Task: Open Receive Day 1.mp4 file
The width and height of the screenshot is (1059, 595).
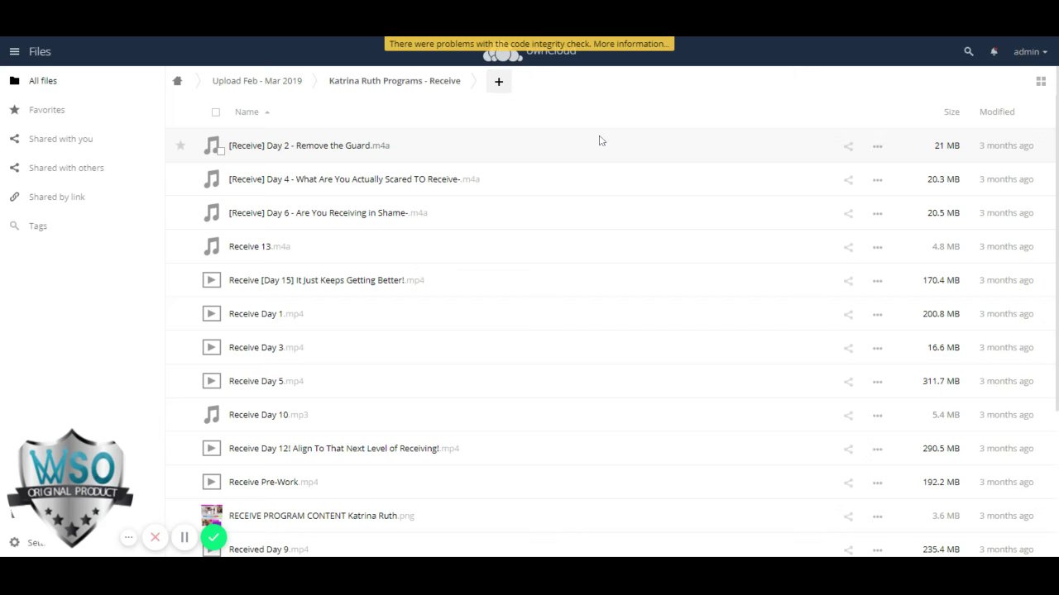Action: point(266,314)
